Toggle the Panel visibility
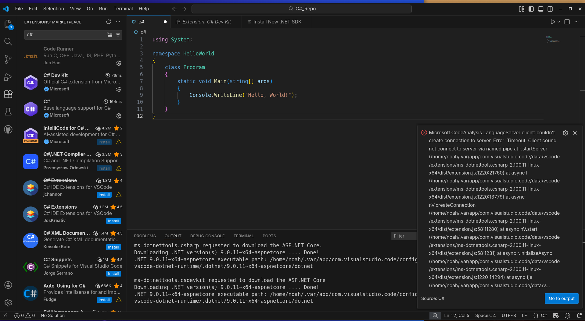This screenshot has width=585, height=321. click(540, 9)
